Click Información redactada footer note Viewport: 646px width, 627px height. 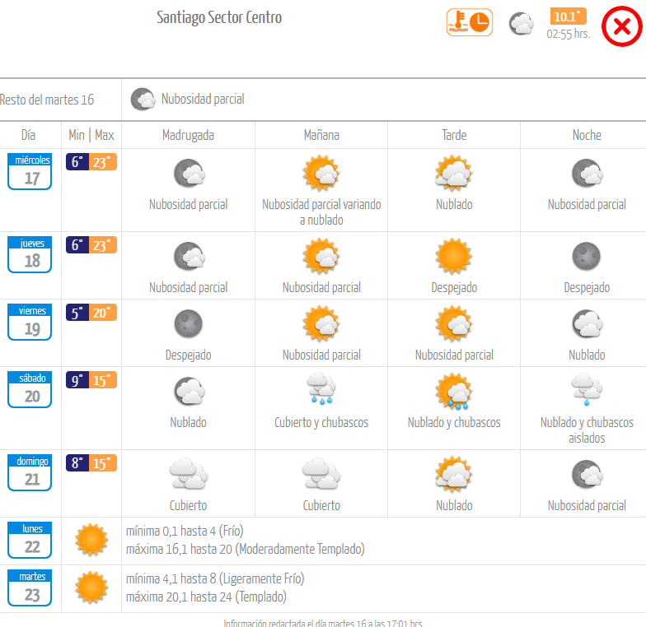pyautogui.click(x=323, y=623)
